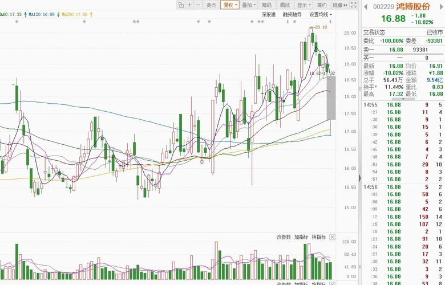Click the large 16.88 latest price

393,18
